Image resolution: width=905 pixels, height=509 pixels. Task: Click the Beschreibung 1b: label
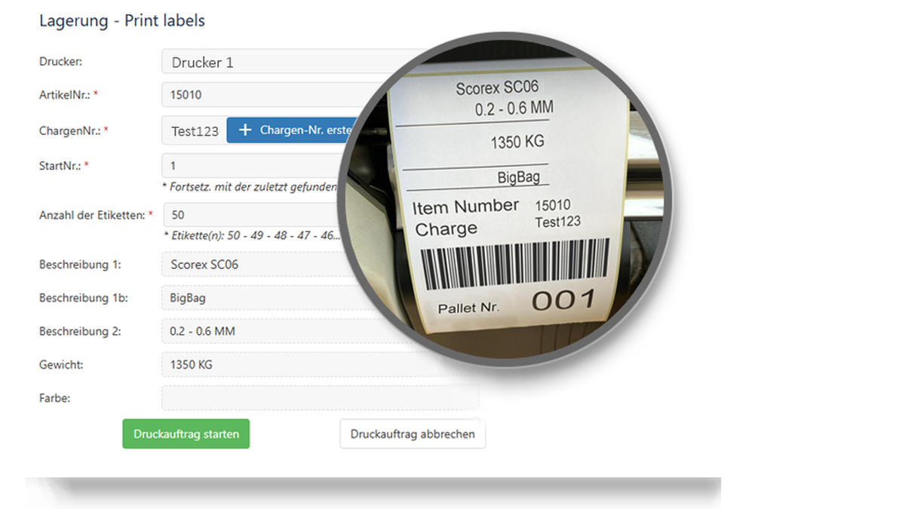click(84, 298)
